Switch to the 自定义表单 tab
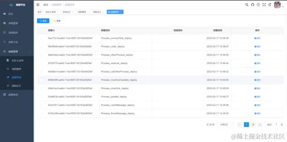This screenshot has width=287, height=142. click(x=52, y=12)
